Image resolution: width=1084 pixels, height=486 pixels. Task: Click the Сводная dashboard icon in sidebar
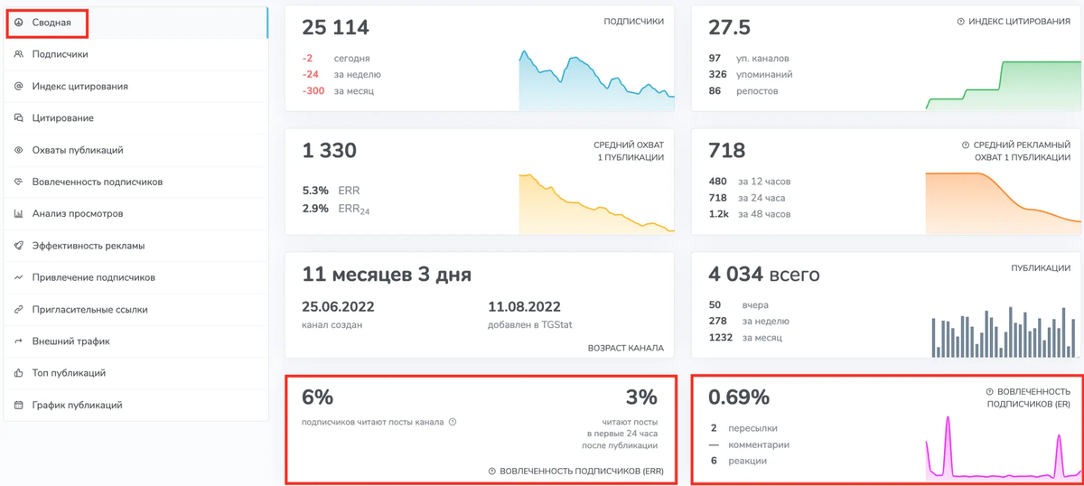pos(18,23)
